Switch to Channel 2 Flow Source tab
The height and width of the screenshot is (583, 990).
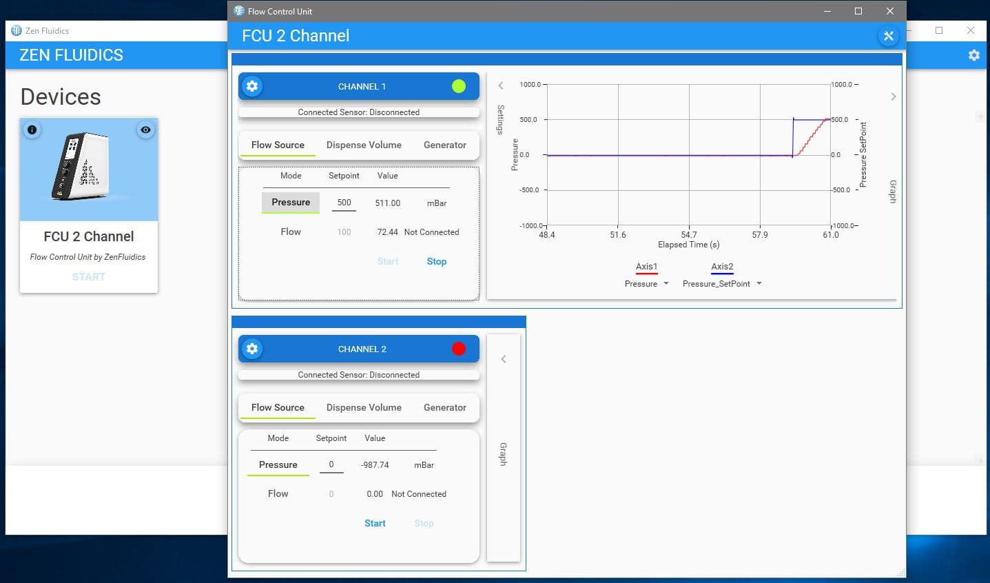[278, 407]
